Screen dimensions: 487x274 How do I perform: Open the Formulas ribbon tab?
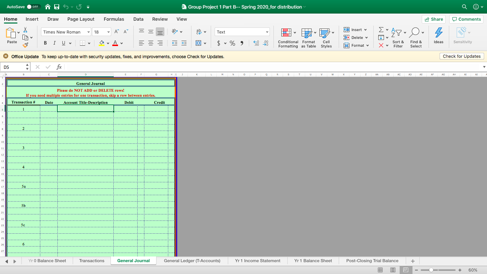(x=114, y=19)
